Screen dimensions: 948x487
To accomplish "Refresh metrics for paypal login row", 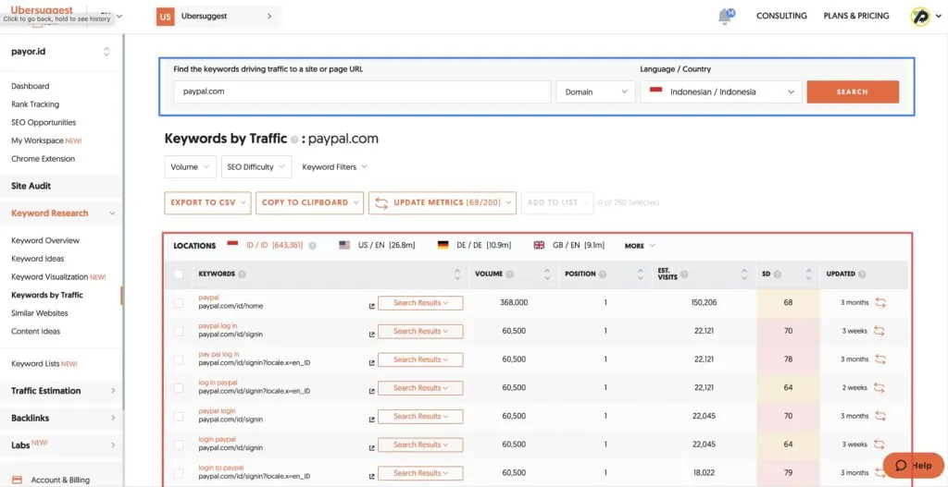I will pyautogui.click(x=880, y=417).
